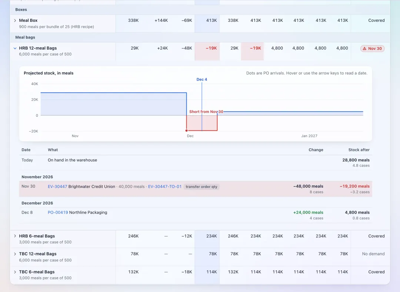
Task: Open purchase order PO-00419 link
Action: point(58,212)
